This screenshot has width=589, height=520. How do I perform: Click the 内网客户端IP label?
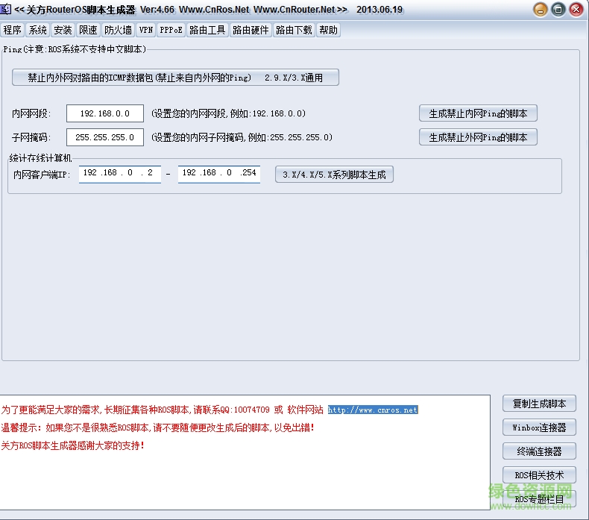point(42,175)
